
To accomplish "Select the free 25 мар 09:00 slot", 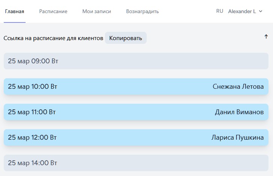I will [x=136, y=61].
